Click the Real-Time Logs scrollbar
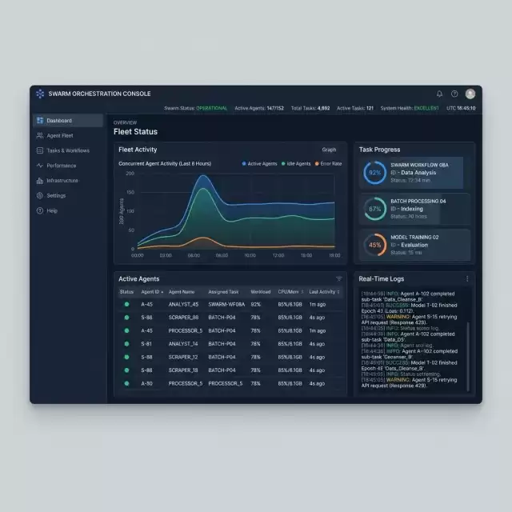 click(468, 356)
